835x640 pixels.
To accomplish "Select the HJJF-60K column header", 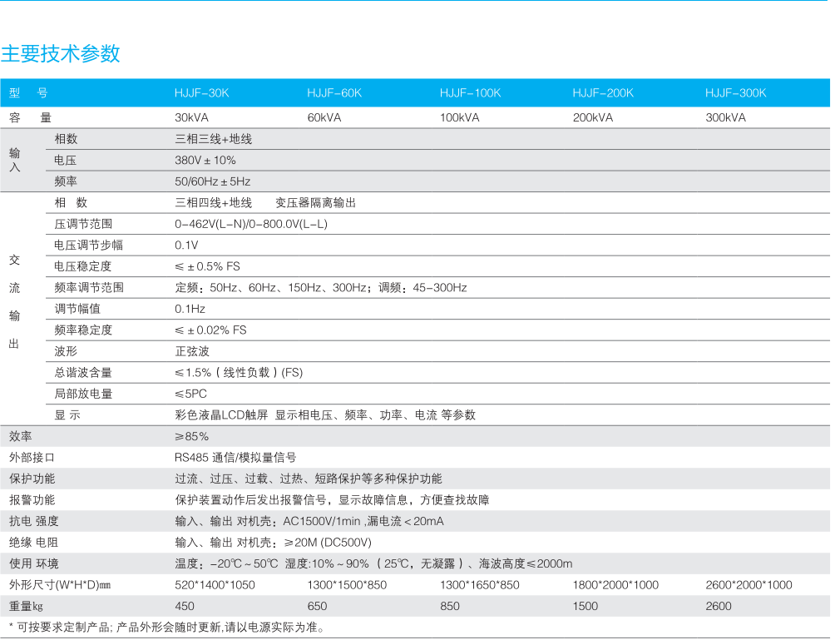I will click(334, 93).
